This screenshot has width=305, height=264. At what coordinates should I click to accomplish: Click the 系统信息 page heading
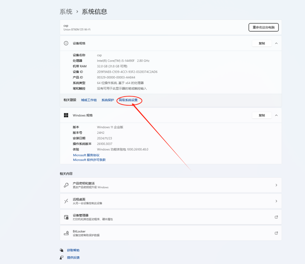coord(94,12)
